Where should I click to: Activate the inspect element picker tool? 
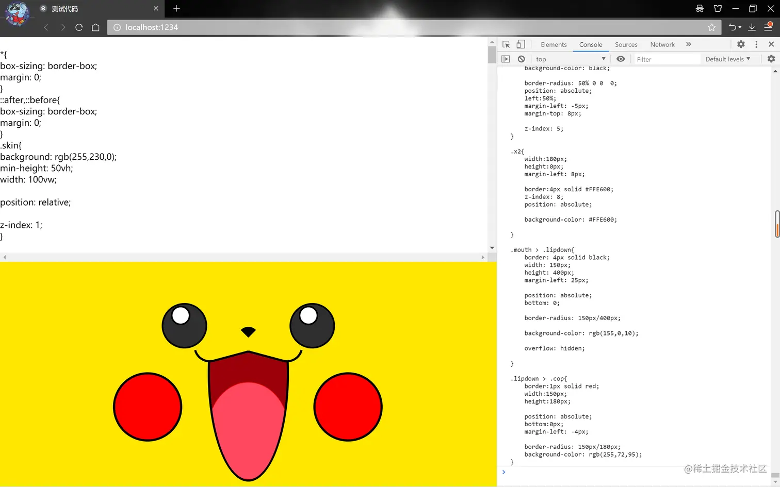(506, 44)
